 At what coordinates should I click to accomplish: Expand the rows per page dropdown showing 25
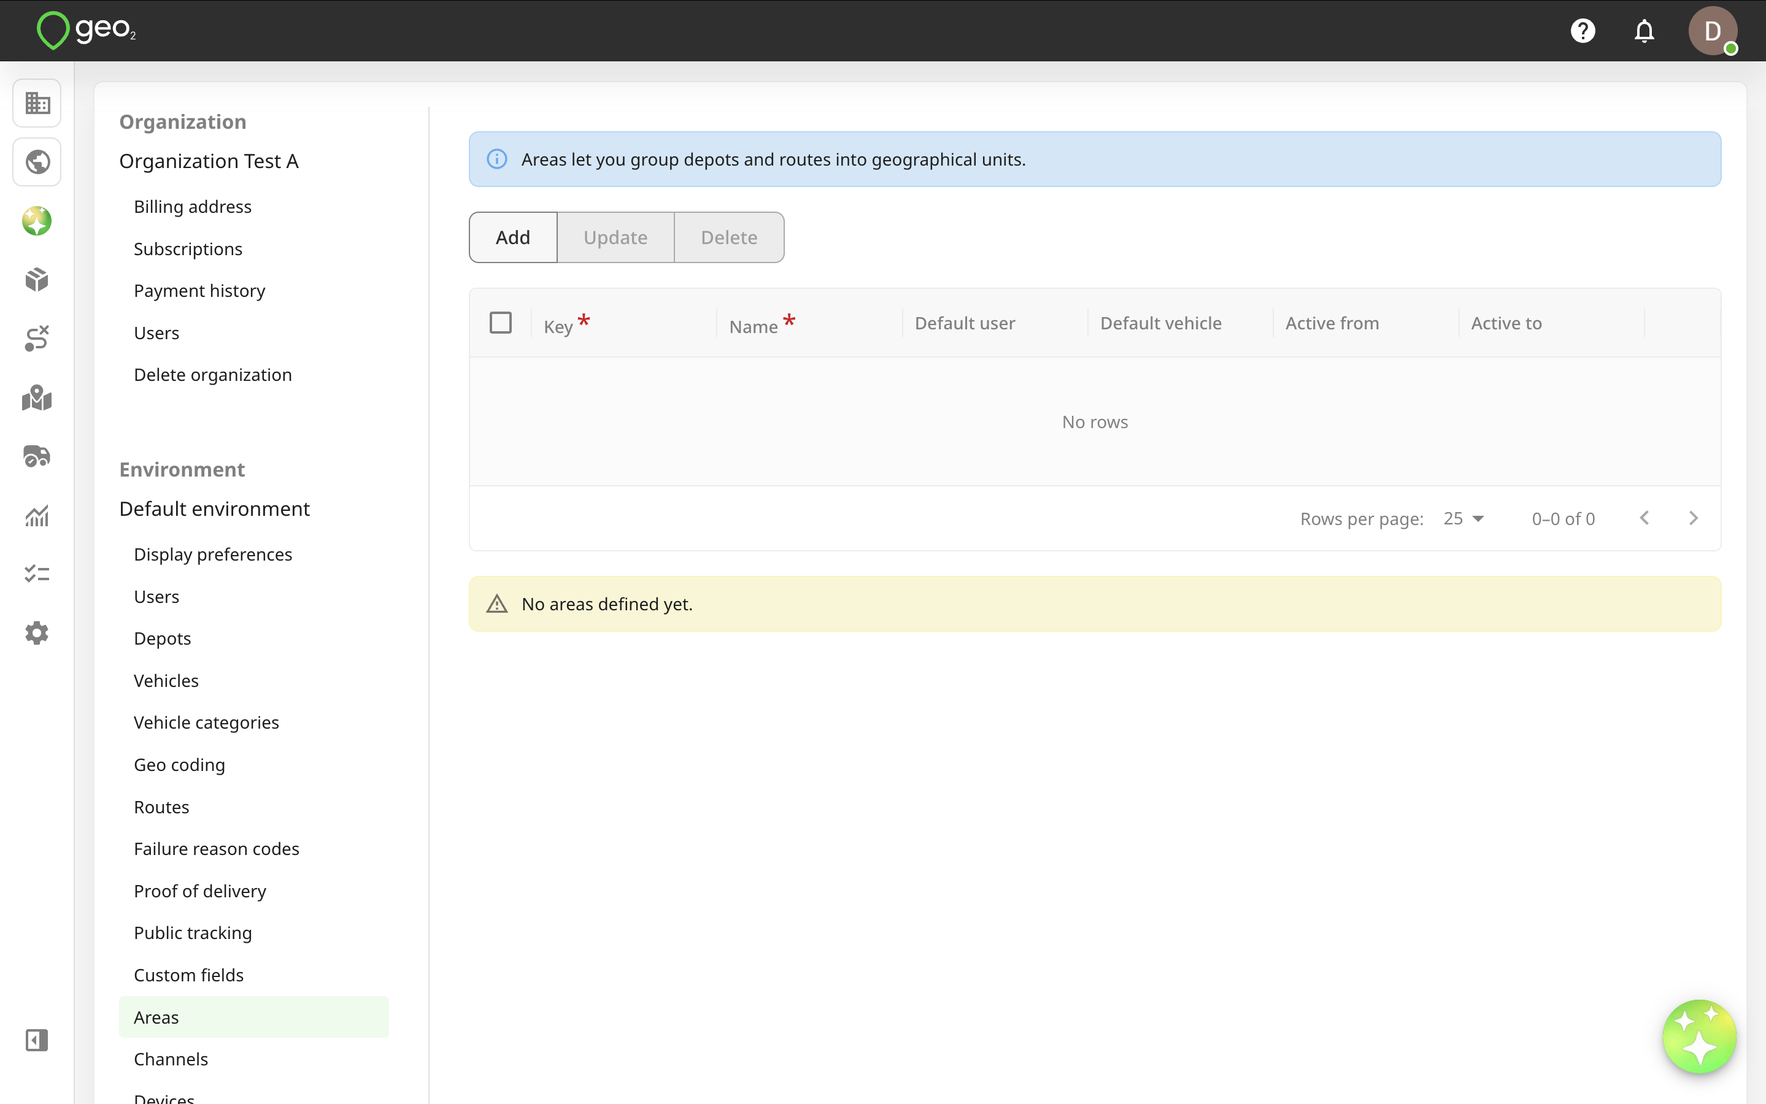[1463, 518]
